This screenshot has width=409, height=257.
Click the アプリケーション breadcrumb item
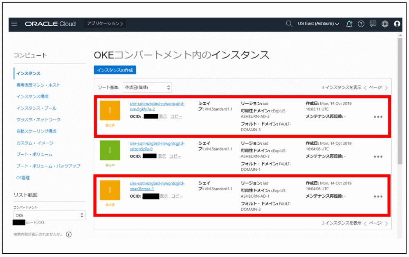[x=103, y=24]
